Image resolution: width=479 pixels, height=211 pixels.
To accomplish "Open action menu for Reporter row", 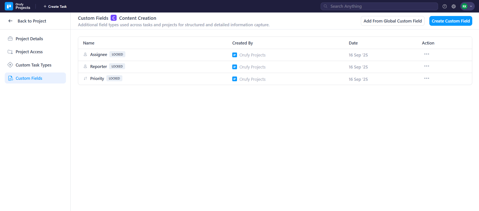I will 426,66.
